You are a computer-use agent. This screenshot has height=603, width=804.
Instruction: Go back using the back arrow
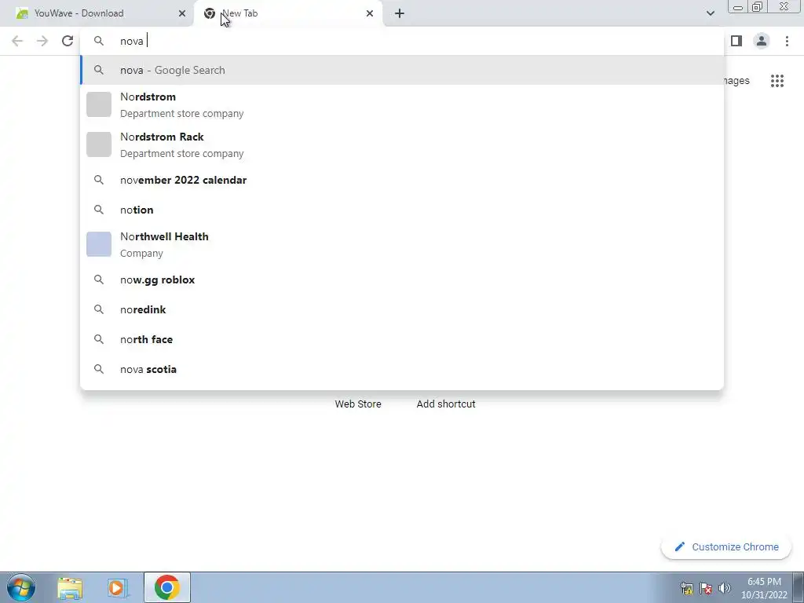pos(17,41)
